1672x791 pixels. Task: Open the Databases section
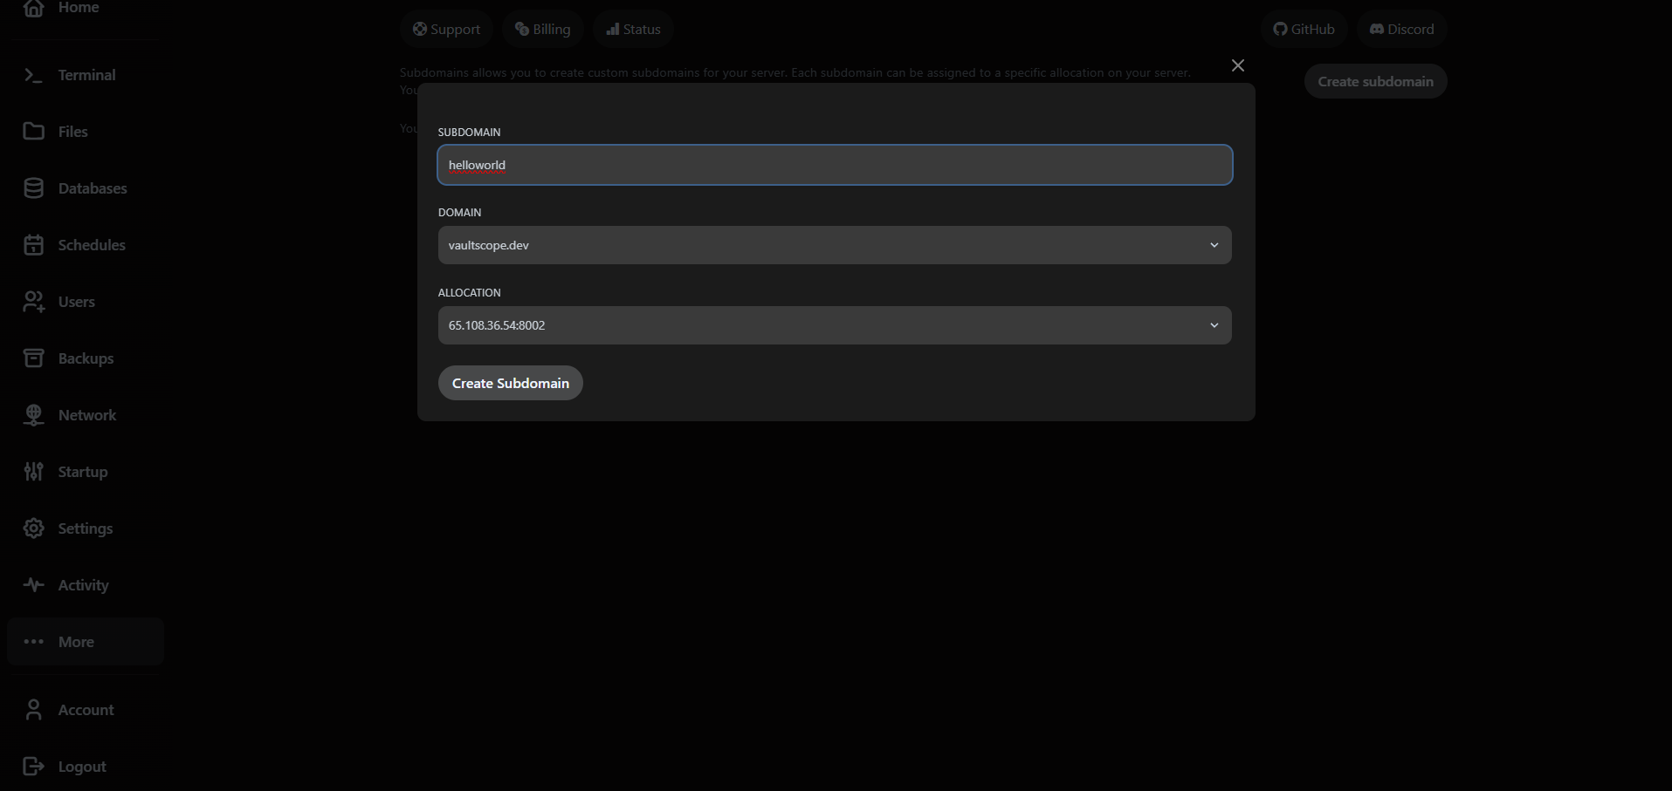(93, 188)
